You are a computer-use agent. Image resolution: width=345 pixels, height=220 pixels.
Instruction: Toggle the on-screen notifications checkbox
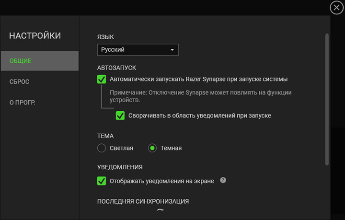[x=102, y=181]
